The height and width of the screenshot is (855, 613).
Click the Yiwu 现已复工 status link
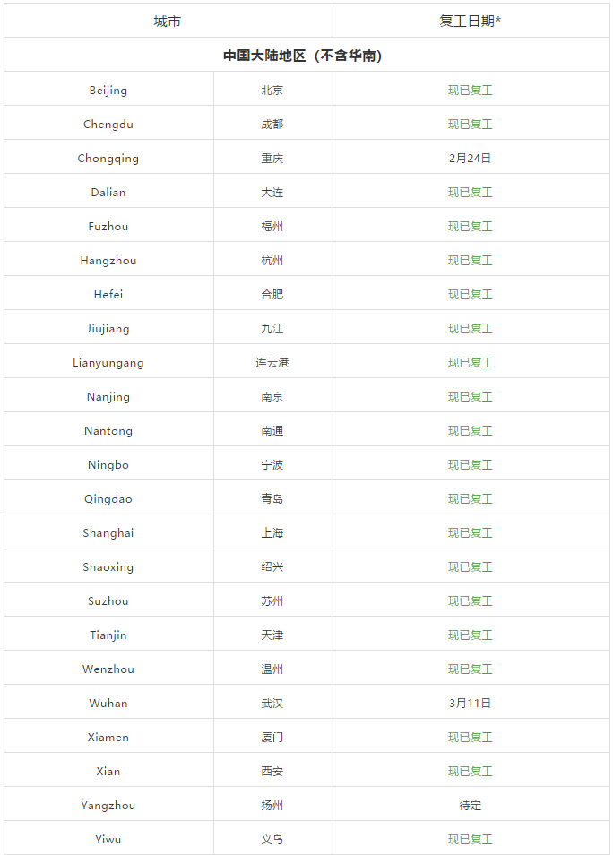tap(471, 840)
